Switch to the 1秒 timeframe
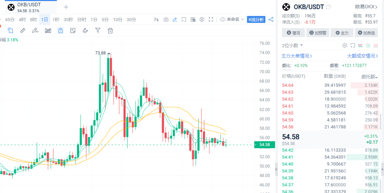The image size is (384, 193). [56, 20]
